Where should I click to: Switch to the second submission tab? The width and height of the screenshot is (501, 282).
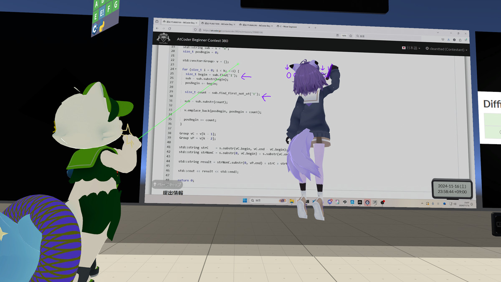pos(219,24)
